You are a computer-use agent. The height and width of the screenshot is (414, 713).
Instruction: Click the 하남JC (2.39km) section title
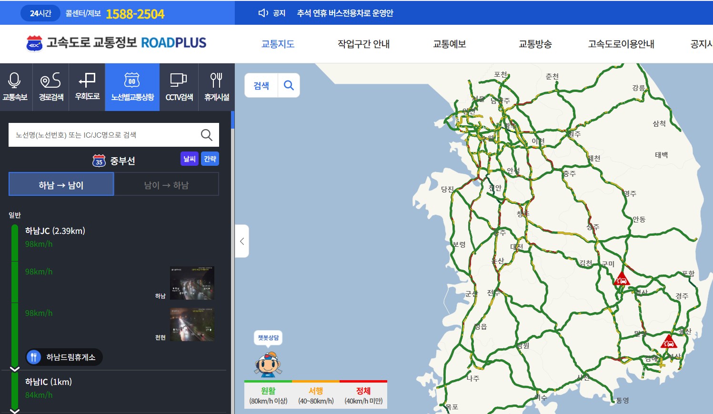pyautogui.click(x=55, y=231)
